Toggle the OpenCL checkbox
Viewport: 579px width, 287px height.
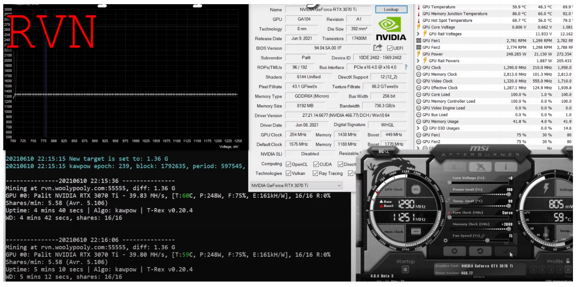[x=289, y=164]
